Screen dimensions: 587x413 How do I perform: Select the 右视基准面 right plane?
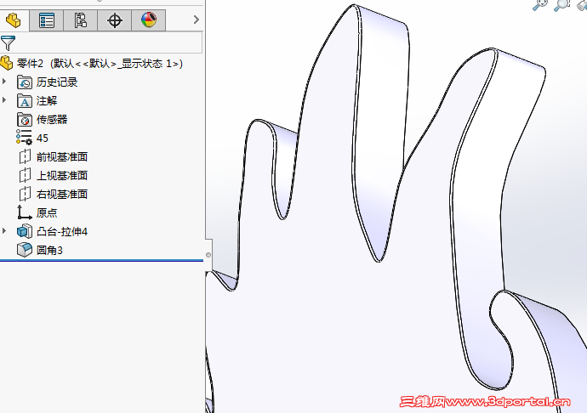pos(62,194)
